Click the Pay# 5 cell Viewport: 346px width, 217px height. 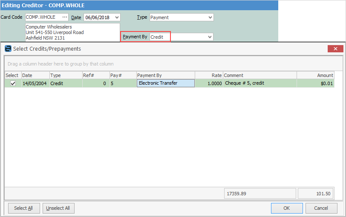click(123, 83)
